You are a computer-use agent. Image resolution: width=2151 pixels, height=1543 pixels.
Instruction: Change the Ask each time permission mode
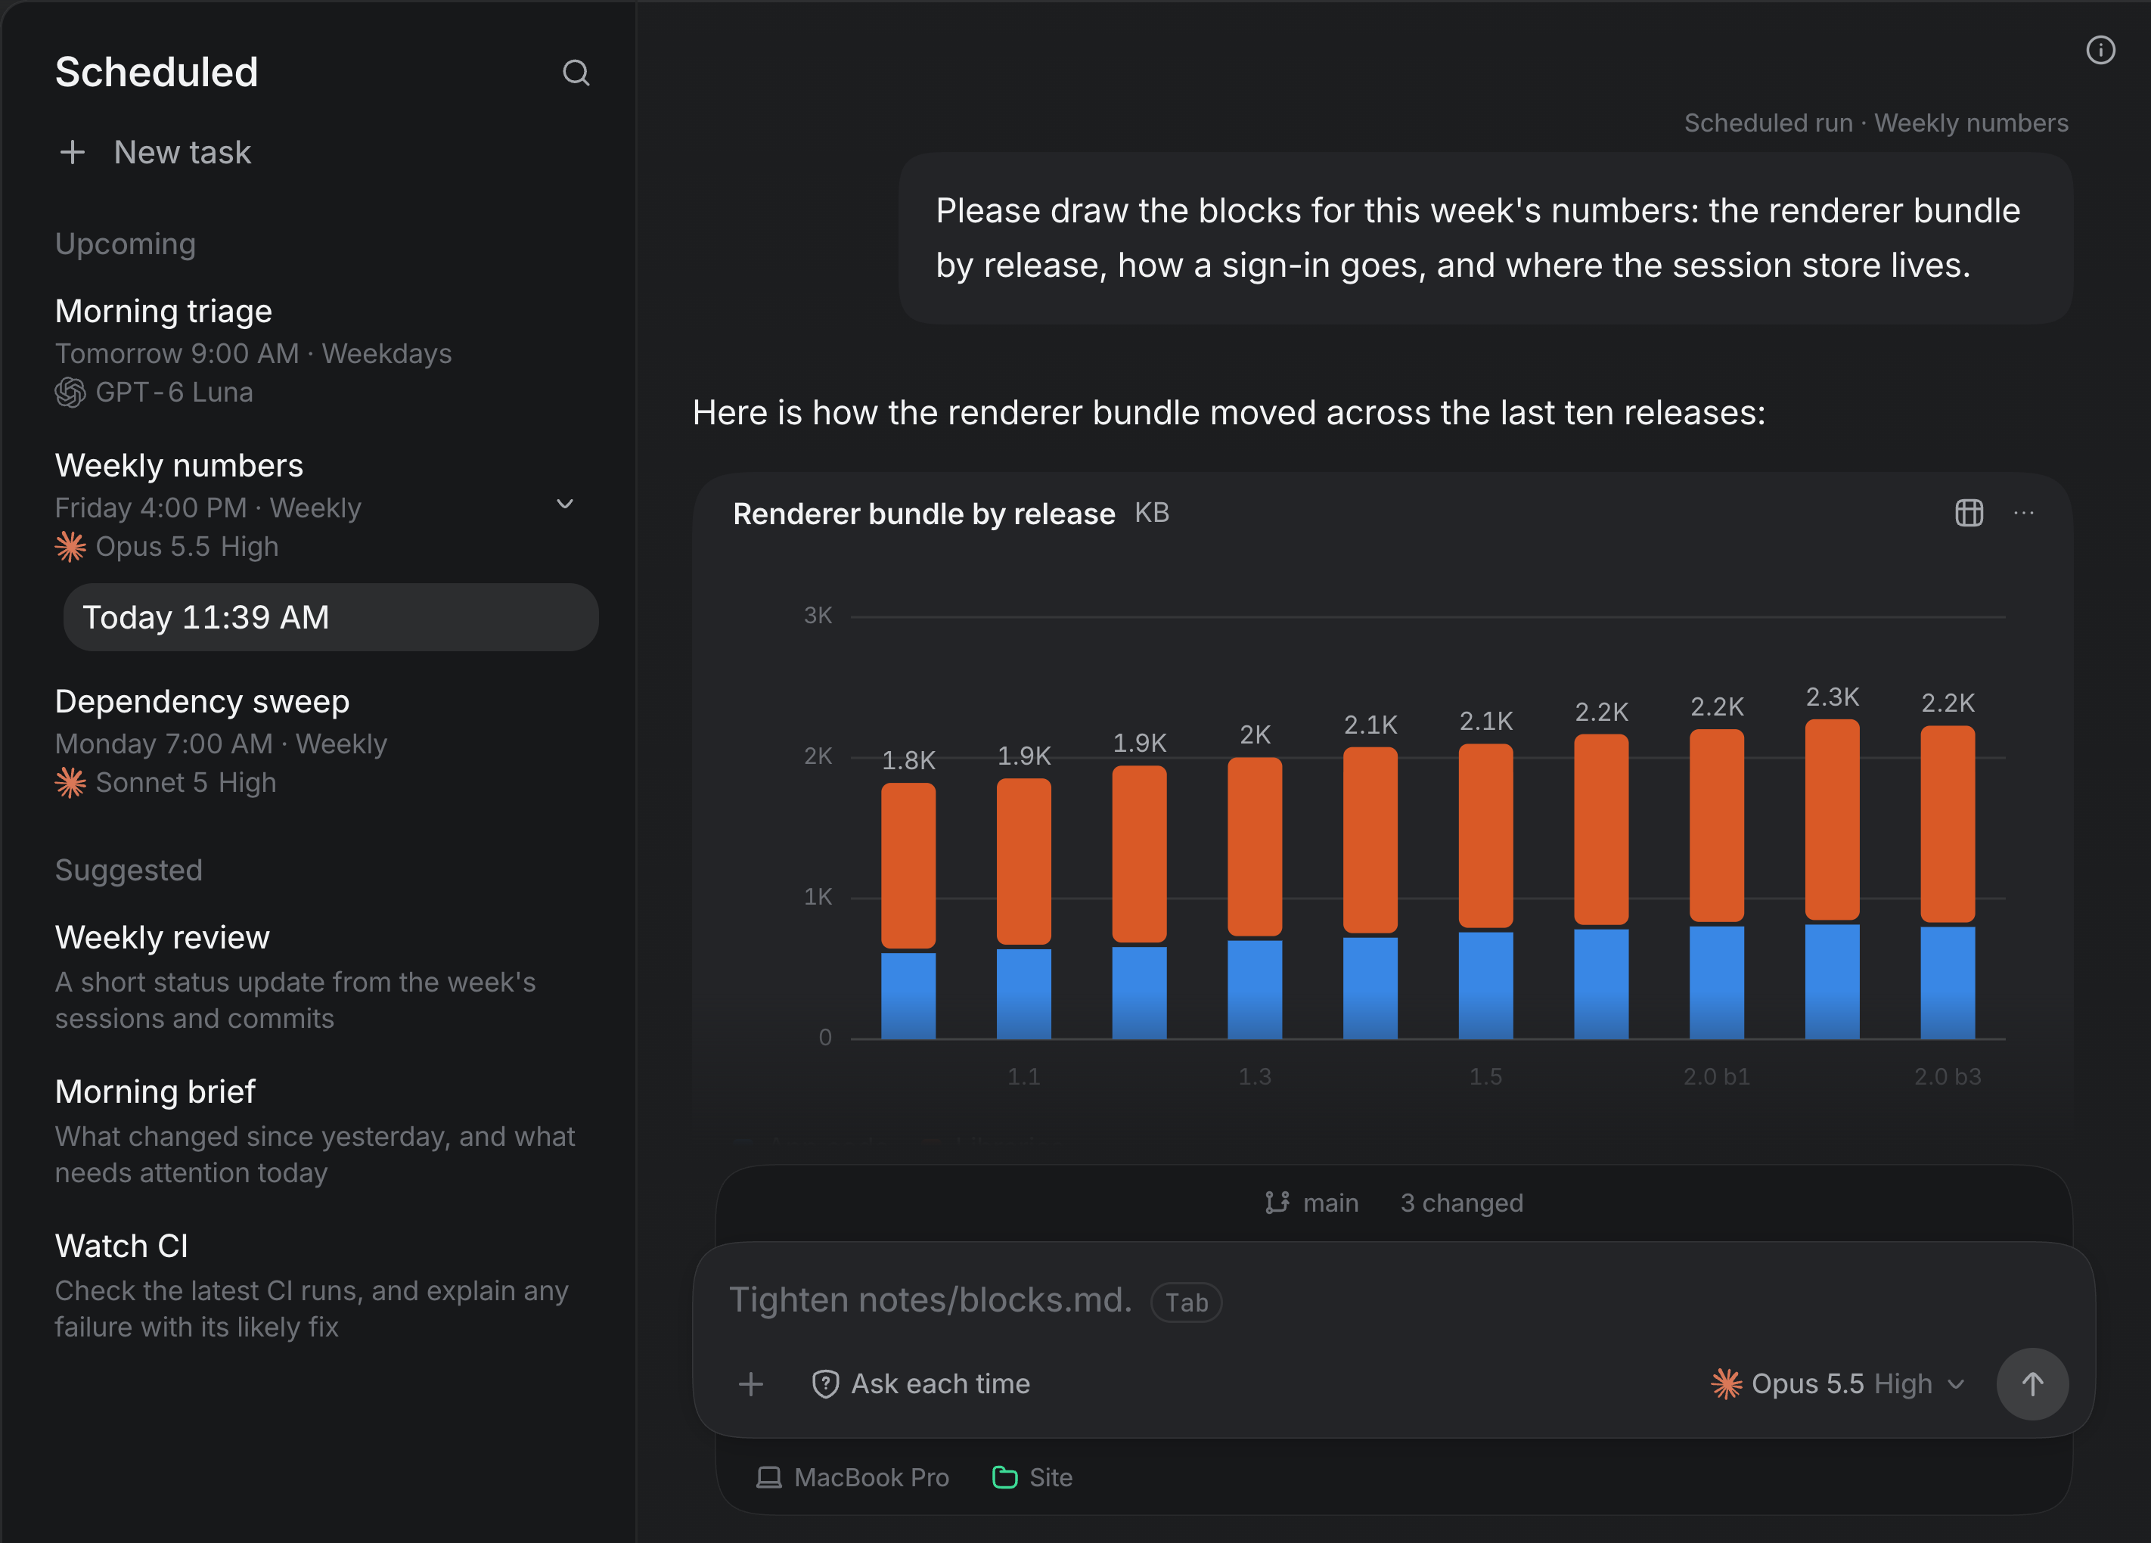tap(920, 1383)
